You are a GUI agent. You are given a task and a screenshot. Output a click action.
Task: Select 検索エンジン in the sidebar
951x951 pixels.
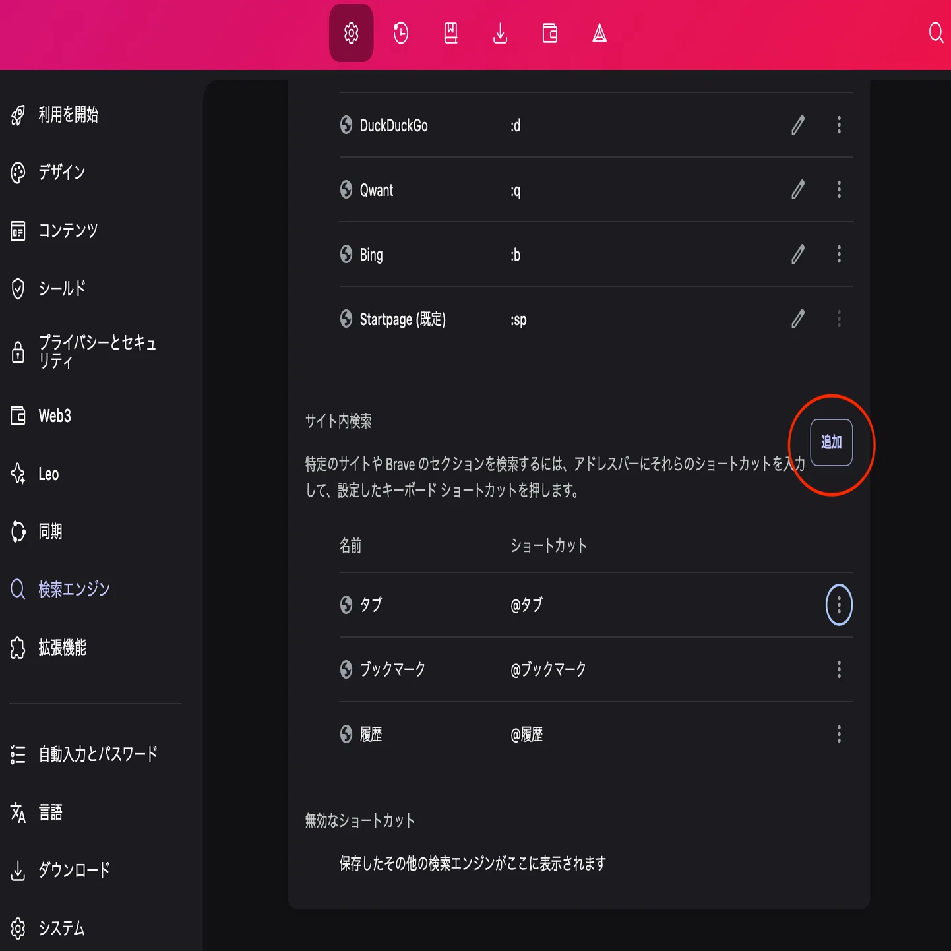(60, 589)
